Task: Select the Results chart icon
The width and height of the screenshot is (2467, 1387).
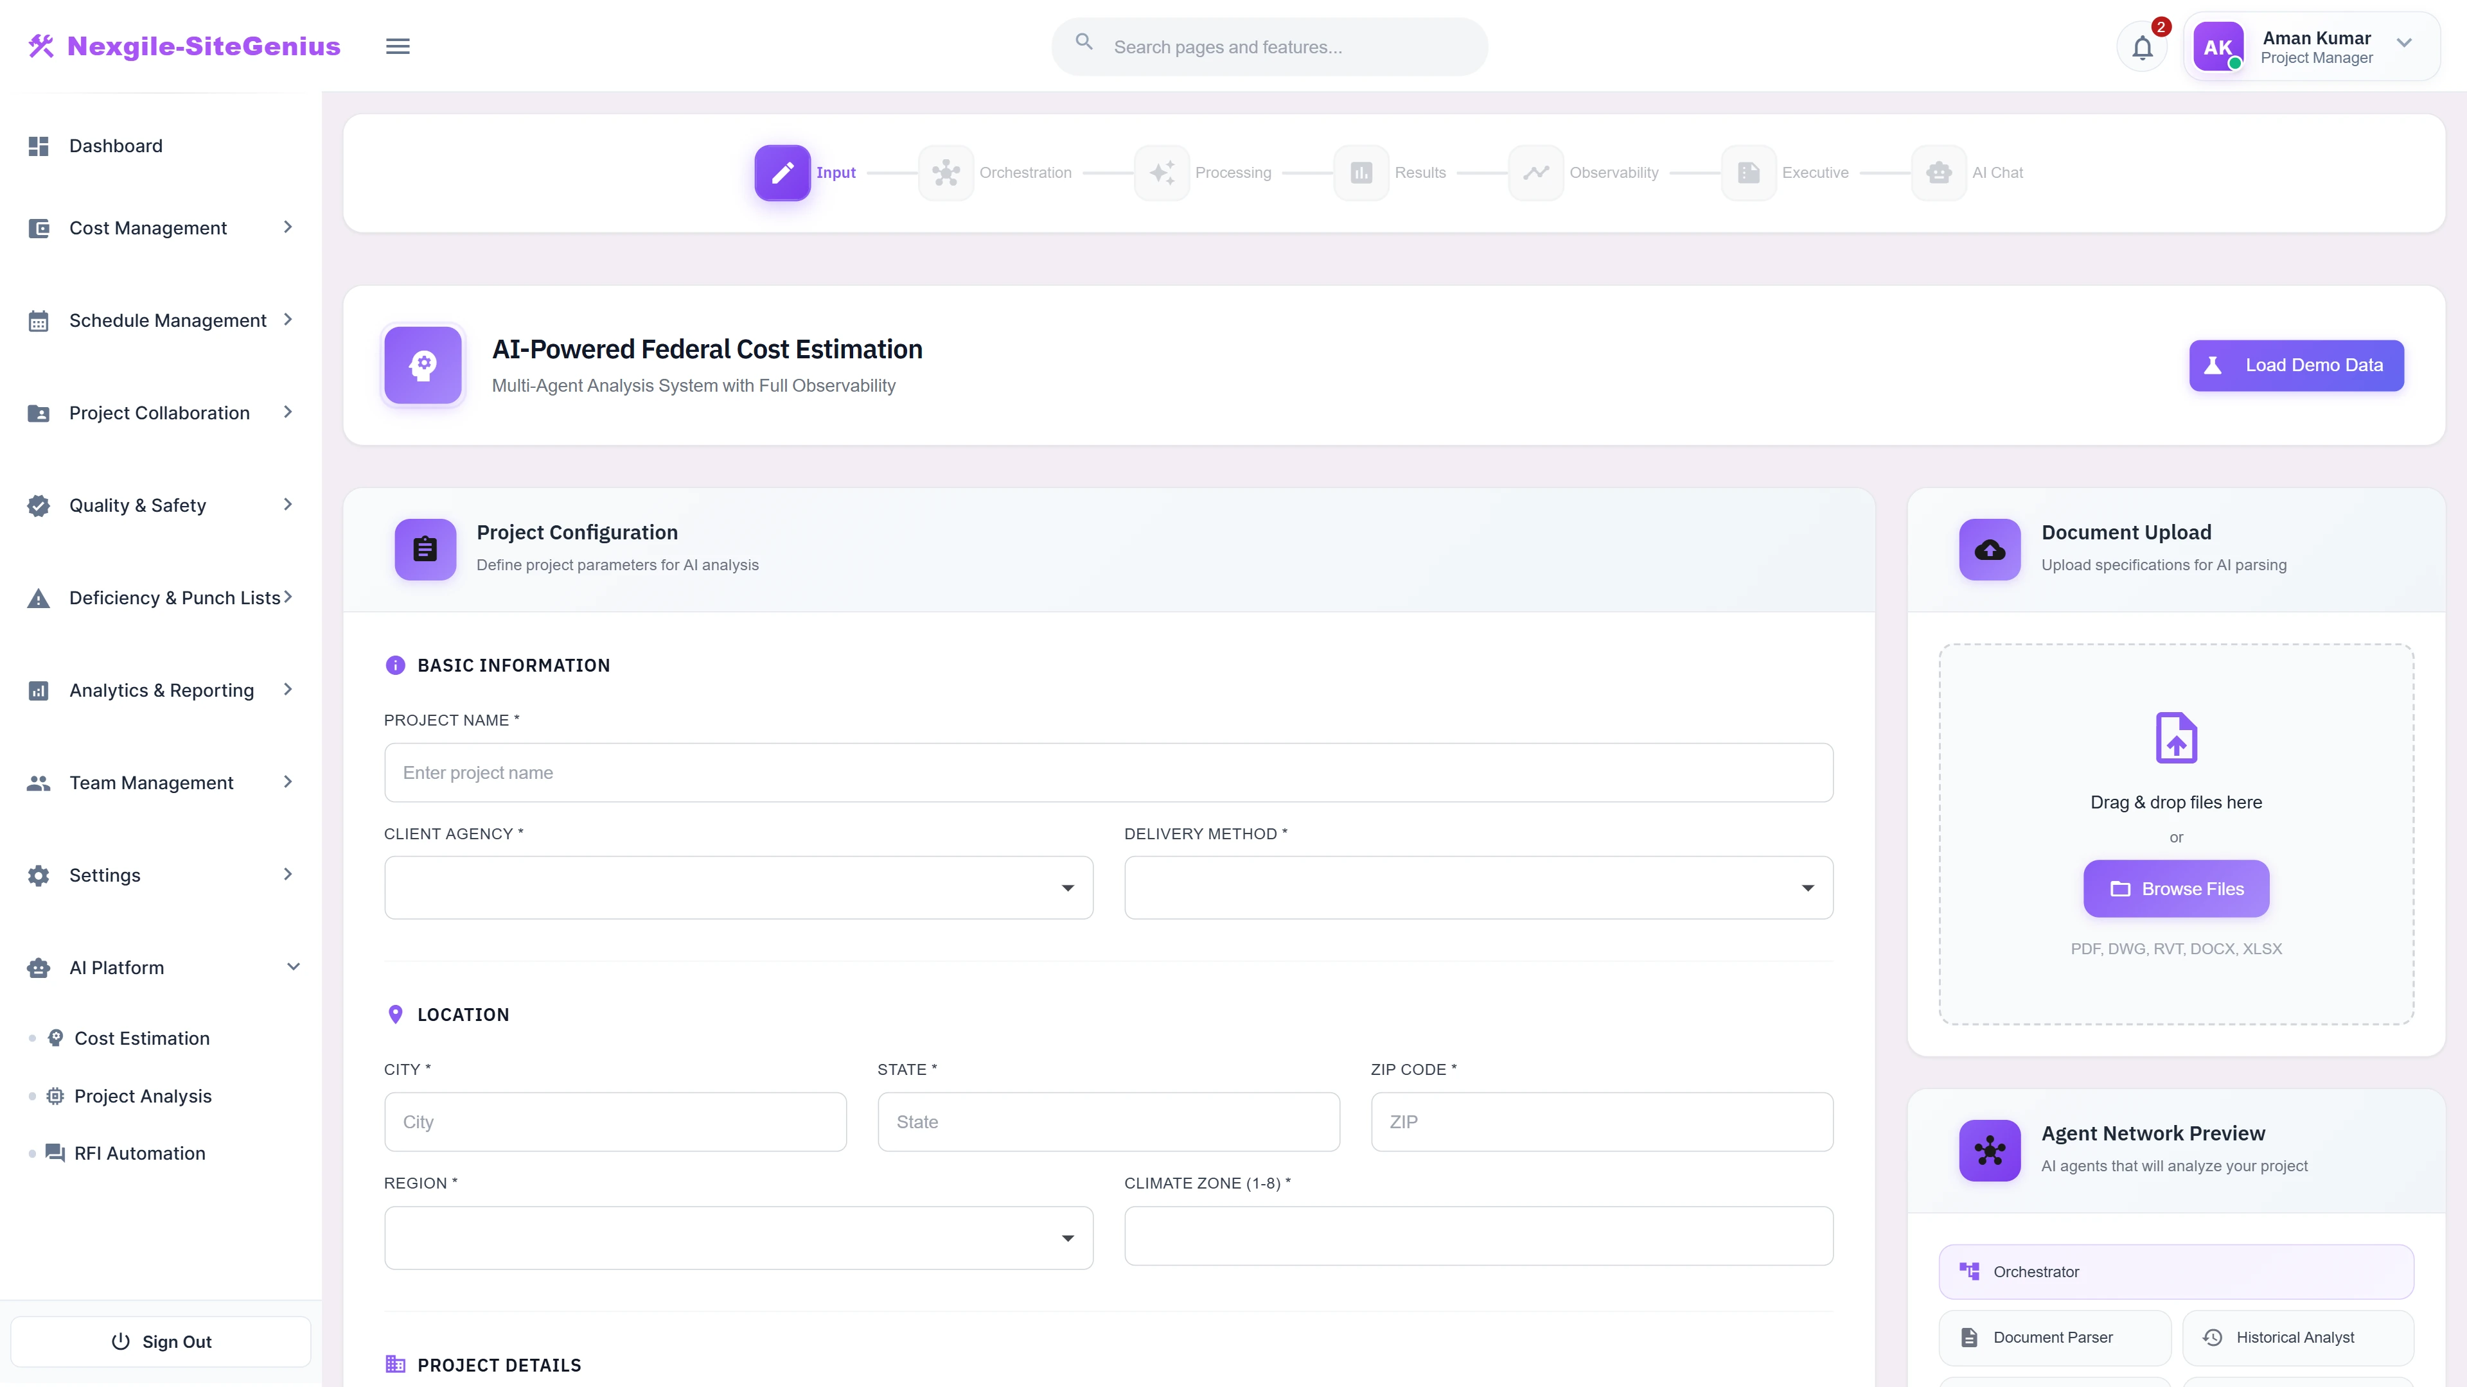Action: [x=1361, y=172]
